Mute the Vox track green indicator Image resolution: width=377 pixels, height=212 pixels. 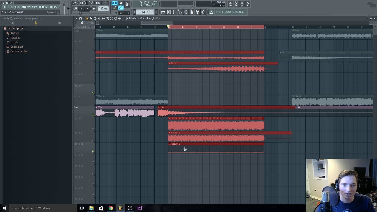point(93,115)
